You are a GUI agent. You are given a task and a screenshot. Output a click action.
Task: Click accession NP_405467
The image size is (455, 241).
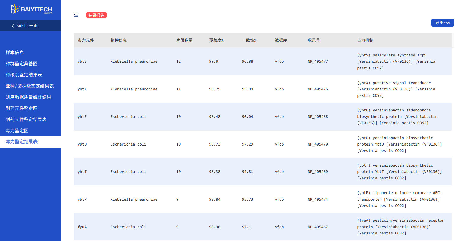(x=318, y=227)
